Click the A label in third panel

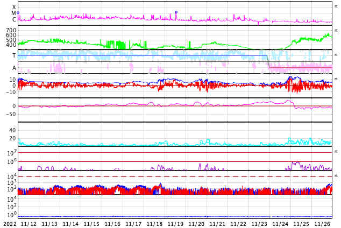coord(14,68)
